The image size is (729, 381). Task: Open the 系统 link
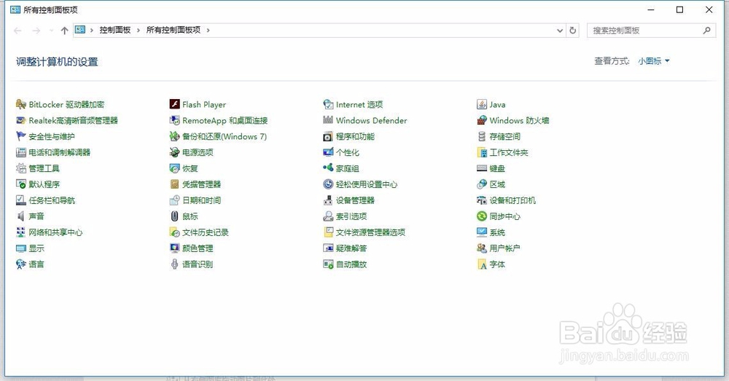pyautogui.click(x=497, y=232)
